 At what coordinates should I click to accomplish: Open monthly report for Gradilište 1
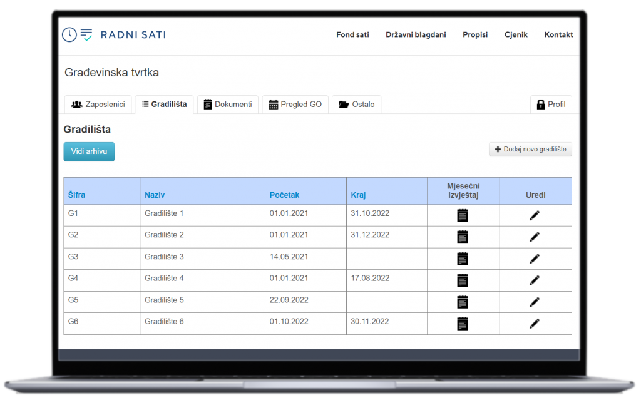coord(463,215)
